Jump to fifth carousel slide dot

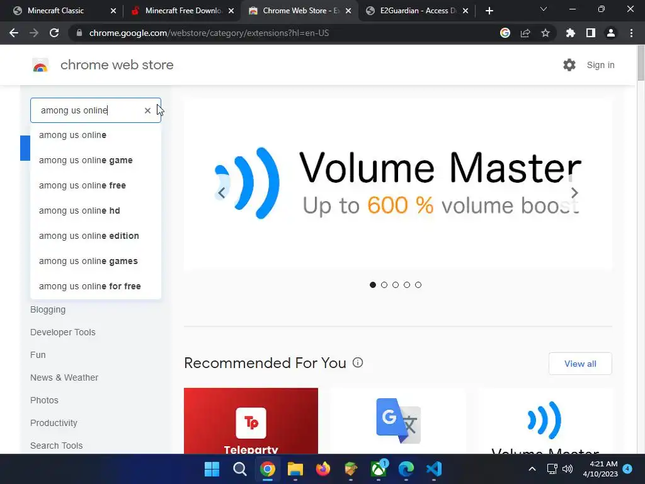tap(418, 285)
